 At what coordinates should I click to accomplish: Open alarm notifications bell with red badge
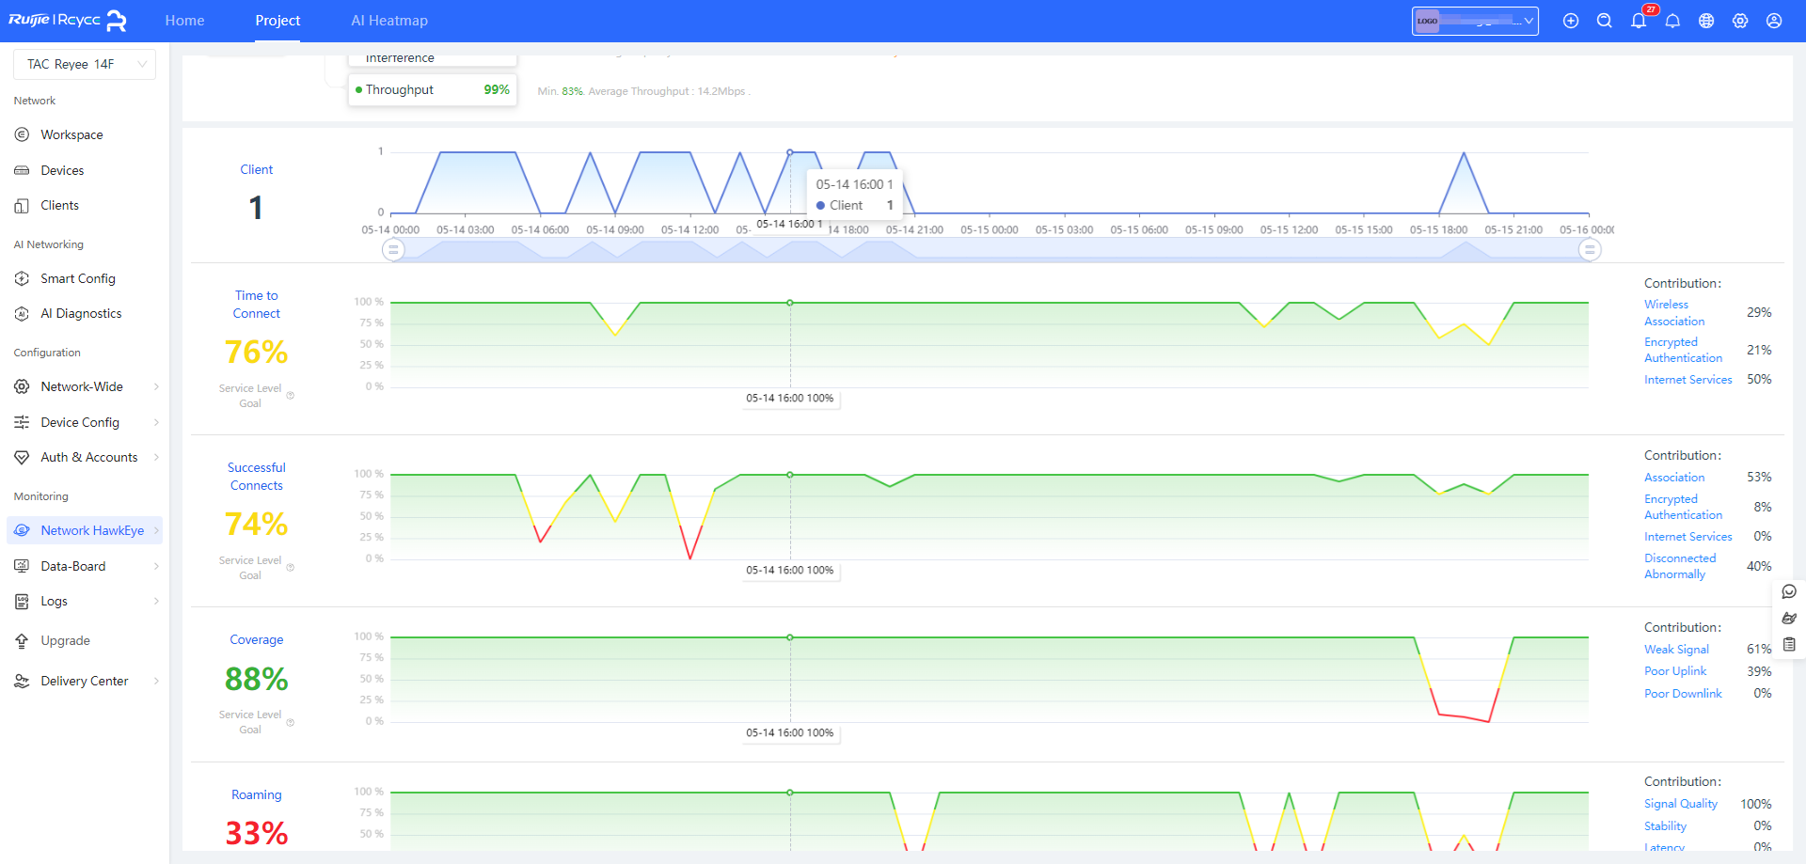pyautogui.click(x=1639, y=21)
